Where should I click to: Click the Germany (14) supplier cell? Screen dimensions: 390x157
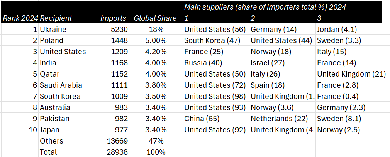click(282, 30)
